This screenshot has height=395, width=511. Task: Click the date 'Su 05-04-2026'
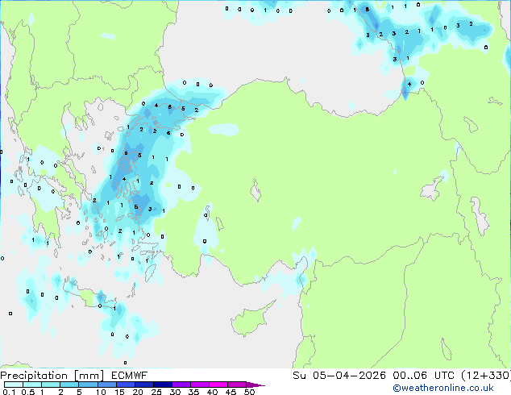click(339, 376)
